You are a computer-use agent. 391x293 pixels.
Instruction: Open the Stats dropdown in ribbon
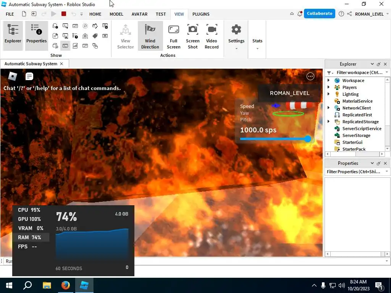tap(257, 43)
